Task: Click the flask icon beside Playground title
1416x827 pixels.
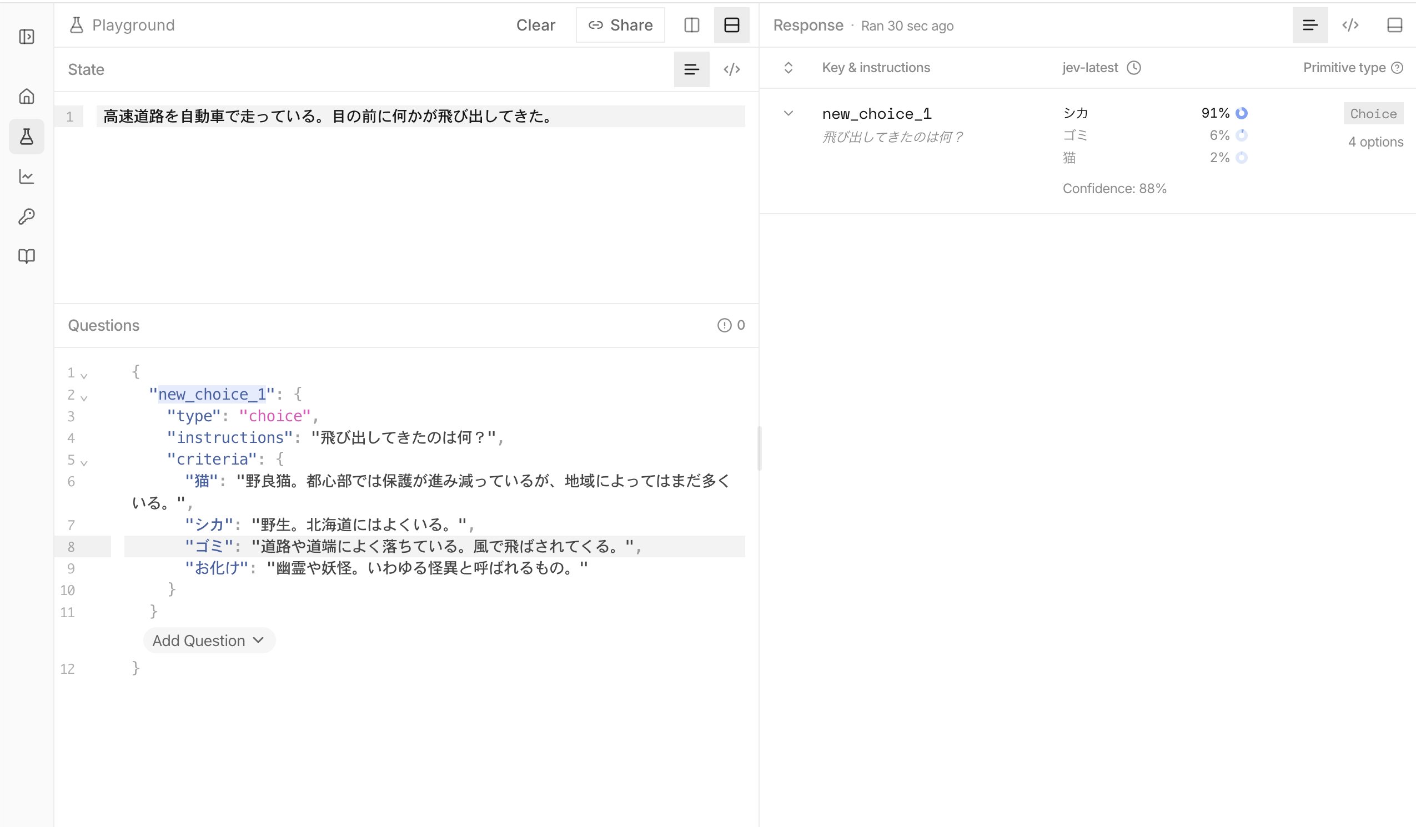Action: 77,26
